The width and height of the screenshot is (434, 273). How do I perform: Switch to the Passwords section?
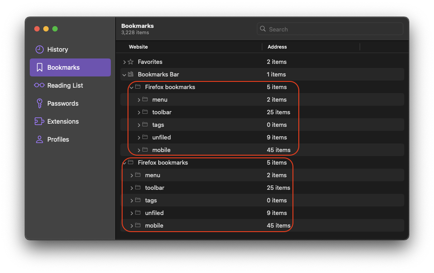pyautogui.click(x=63, y=103)
